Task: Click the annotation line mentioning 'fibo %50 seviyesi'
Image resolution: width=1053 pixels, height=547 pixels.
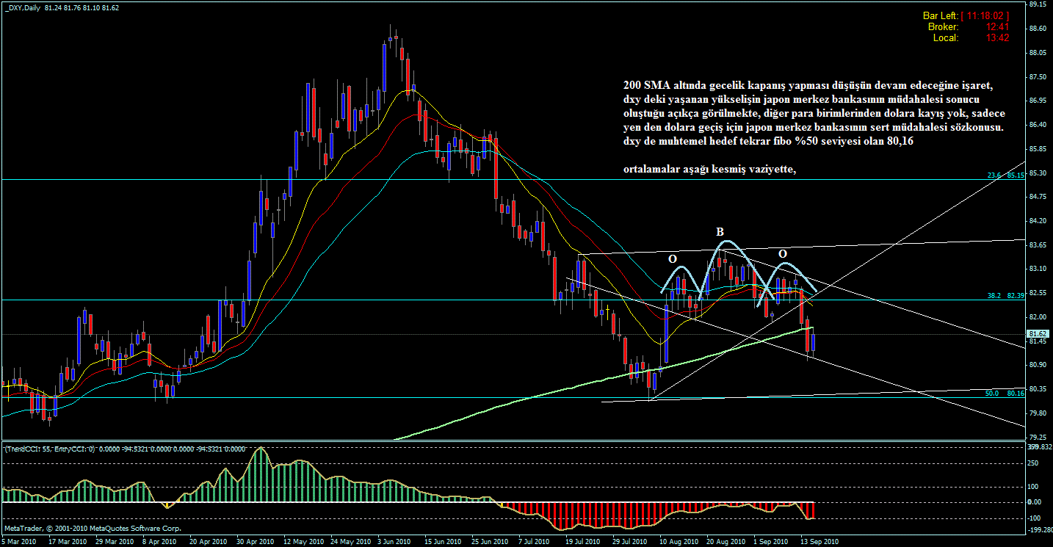Action: (768, 141)
